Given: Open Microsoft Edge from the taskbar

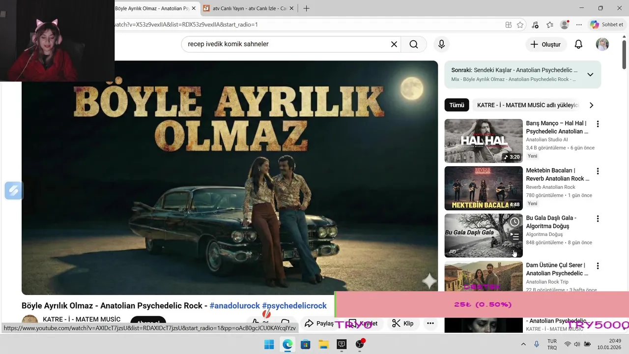Looking at the screenshot, I should point(287,344).
